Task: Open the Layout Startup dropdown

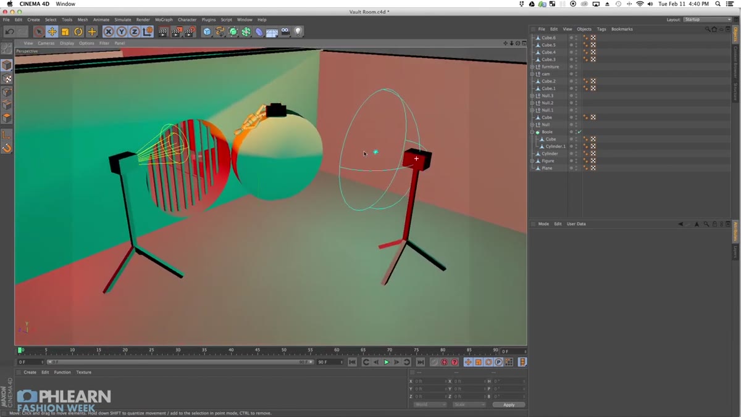Action: [x=707, y=20]
